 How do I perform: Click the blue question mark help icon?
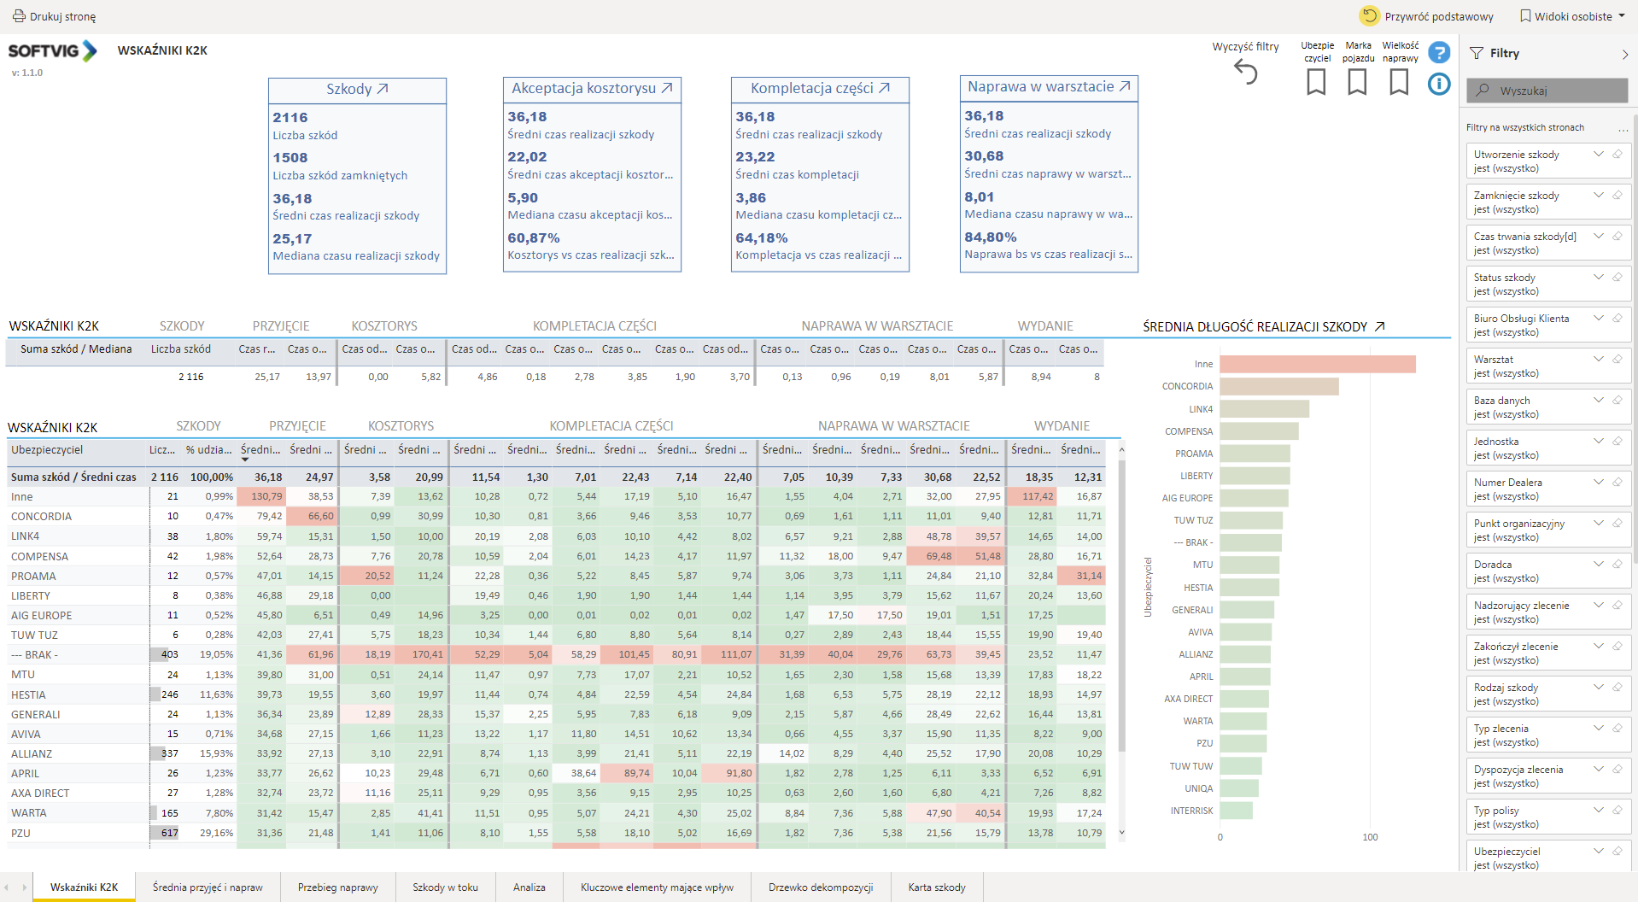point(1439,53)
